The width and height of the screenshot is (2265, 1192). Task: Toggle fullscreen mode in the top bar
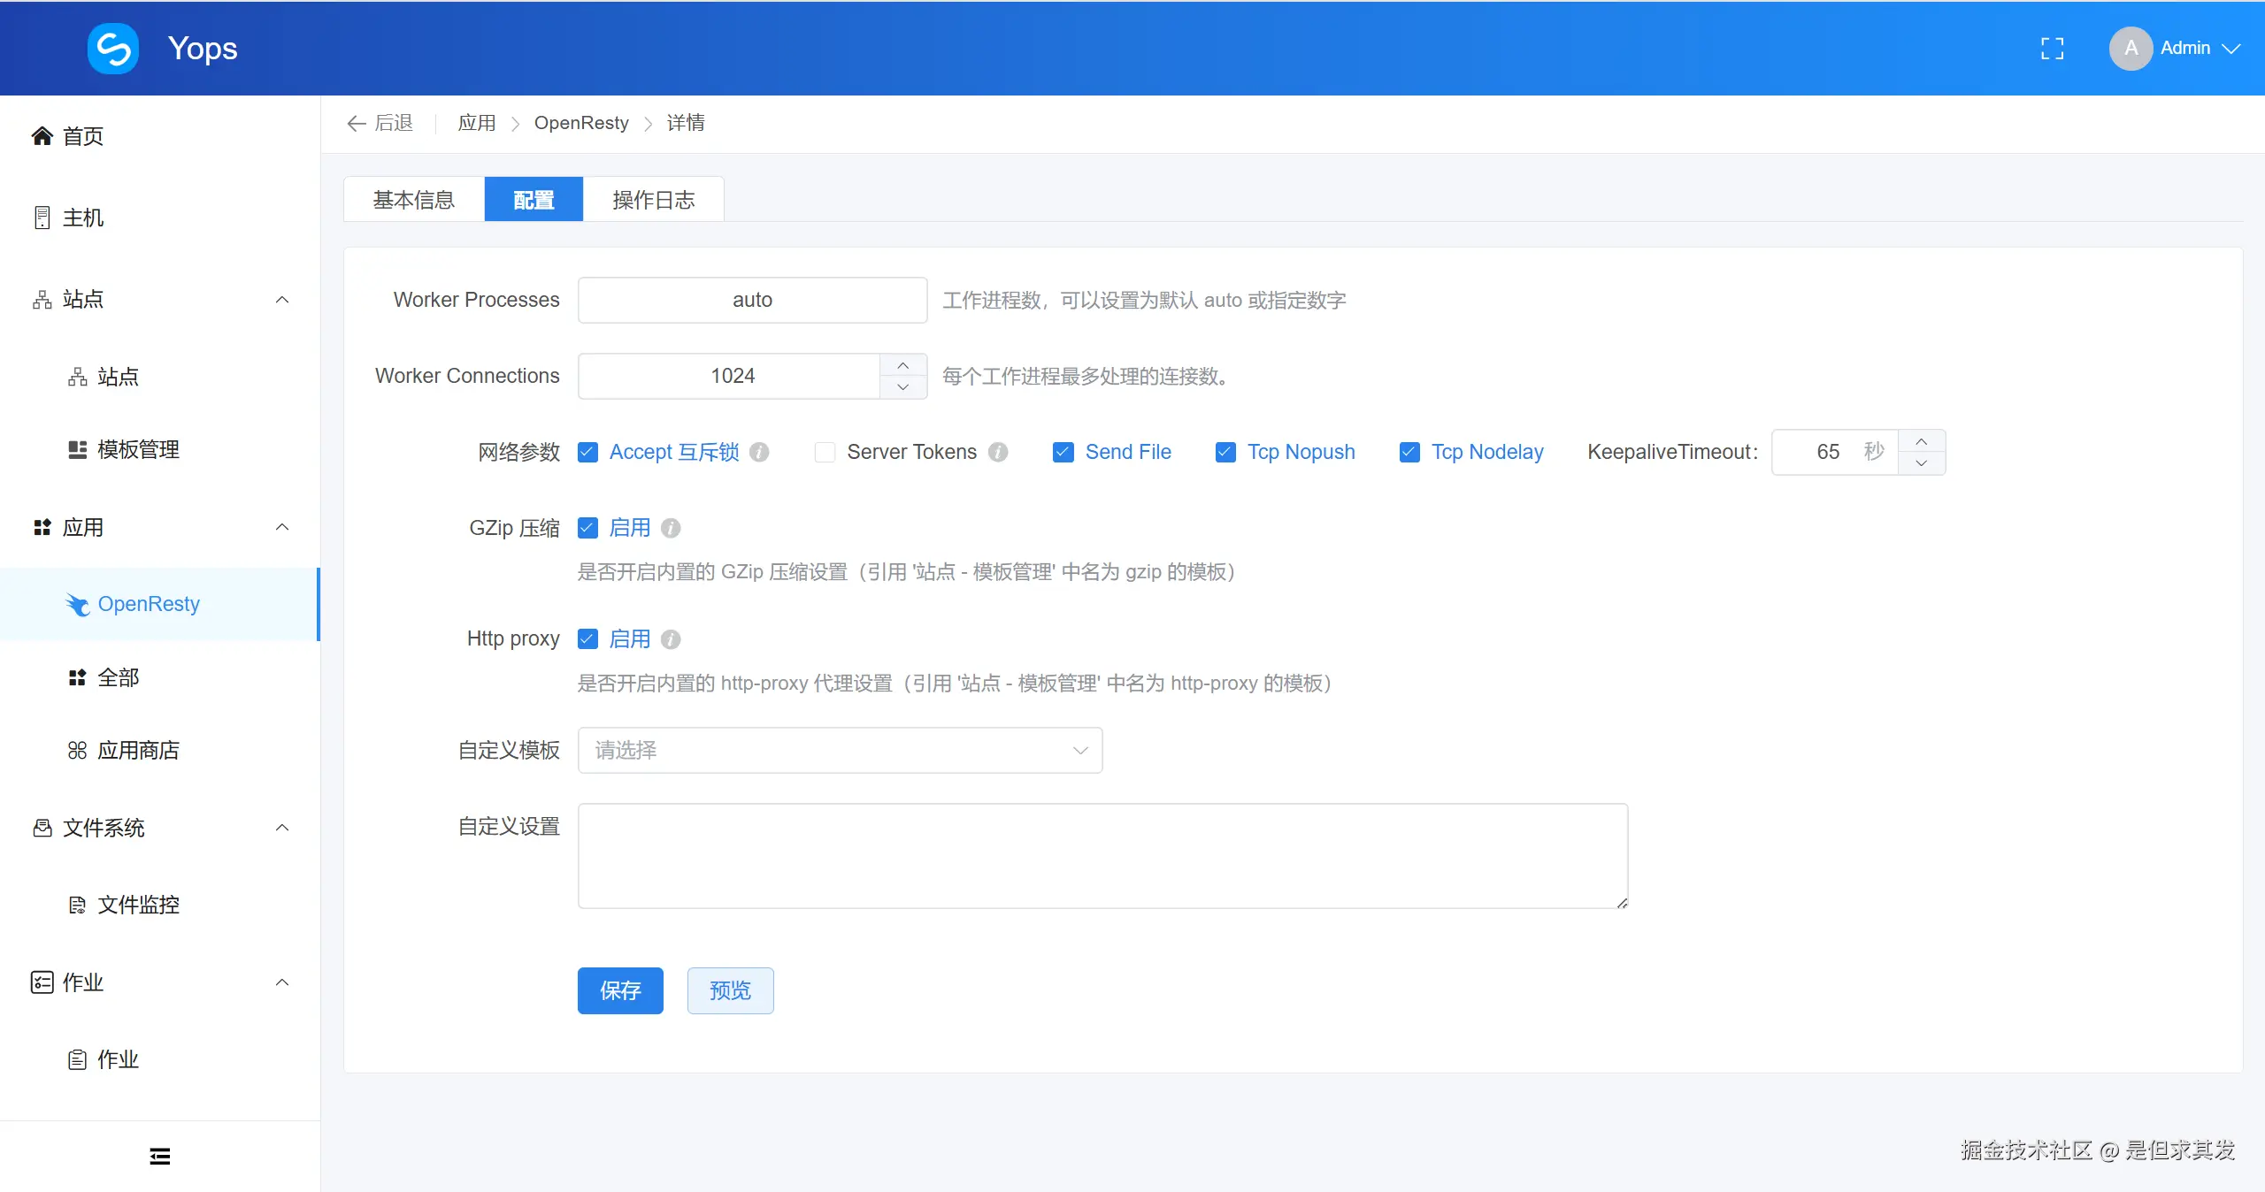coord(2052,48)
